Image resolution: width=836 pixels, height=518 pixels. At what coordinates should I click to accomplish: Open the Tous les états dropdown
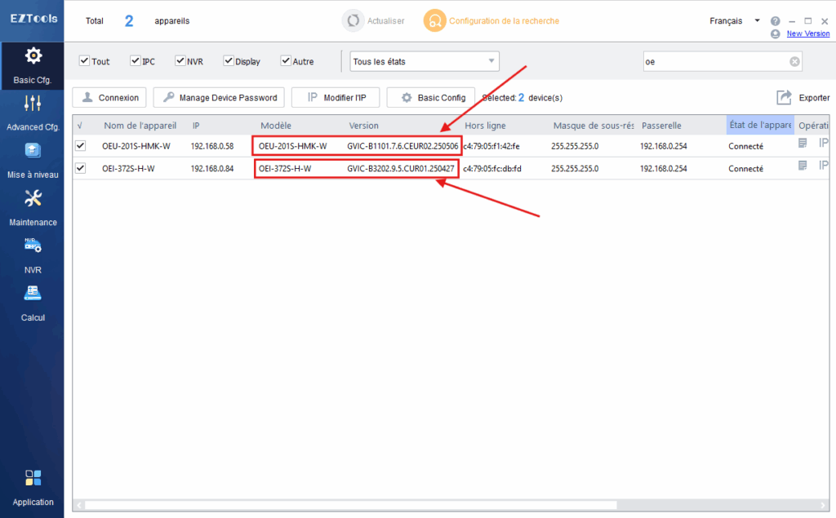tap(425, 61)
